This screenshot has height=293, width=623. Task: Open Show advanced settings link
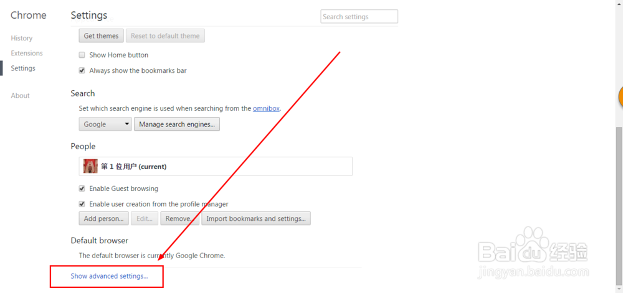click(109, 276)
